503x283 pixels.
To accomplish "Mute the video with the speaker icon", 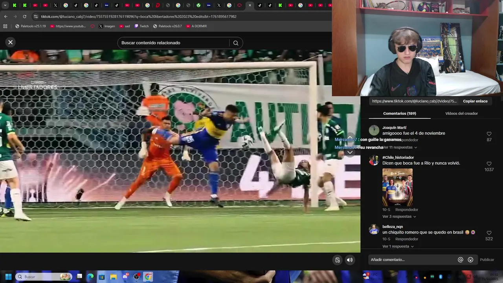I will pos(350,260).
